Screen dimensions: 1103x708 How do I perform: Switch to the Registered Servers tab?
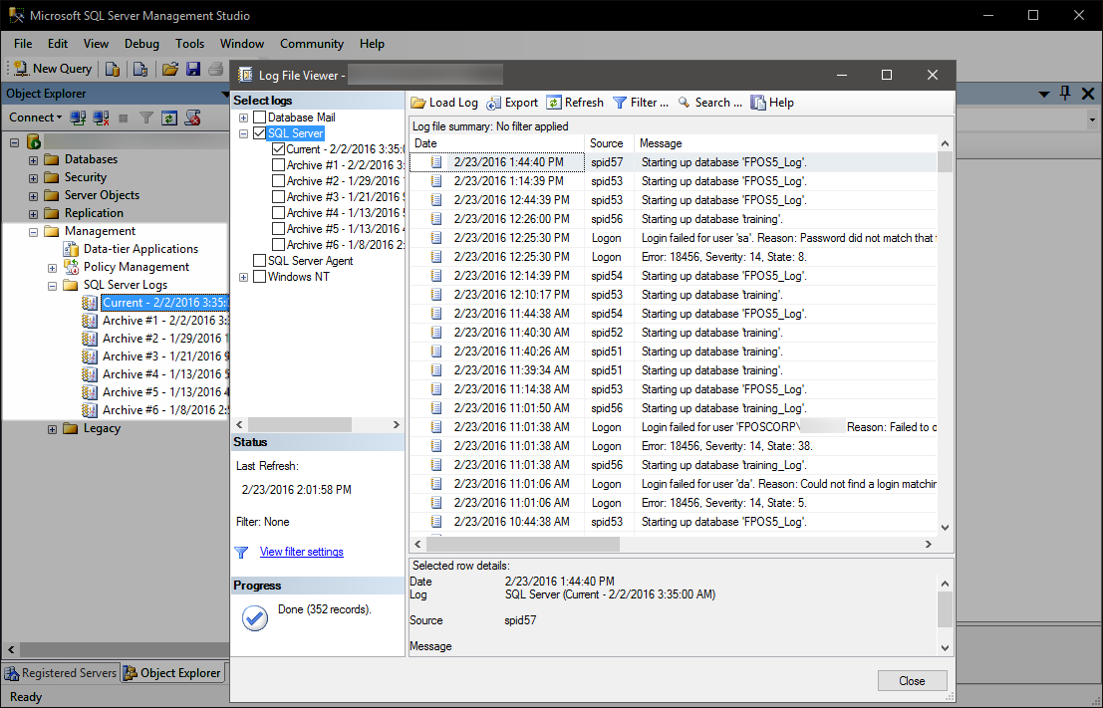[x=61, y=673]
